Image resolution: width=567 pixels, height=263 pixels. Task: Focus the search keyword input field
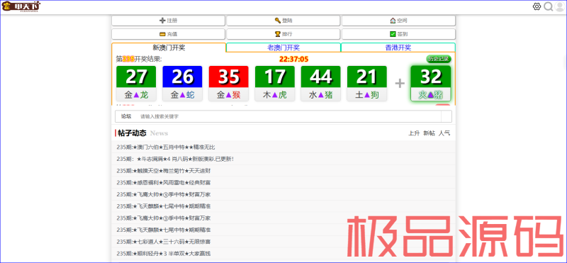coord(289,116)
